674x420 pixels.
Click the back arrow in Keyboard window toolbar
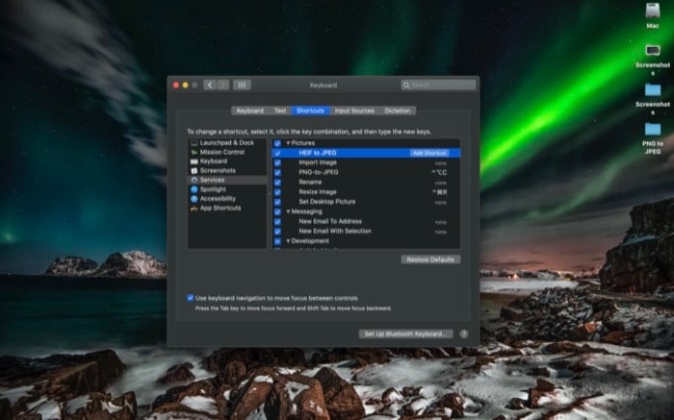(x=210, y=85)
